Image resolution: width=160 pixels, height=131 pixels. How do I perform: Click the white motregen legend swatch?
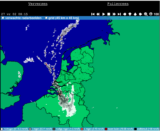[2, 129]
